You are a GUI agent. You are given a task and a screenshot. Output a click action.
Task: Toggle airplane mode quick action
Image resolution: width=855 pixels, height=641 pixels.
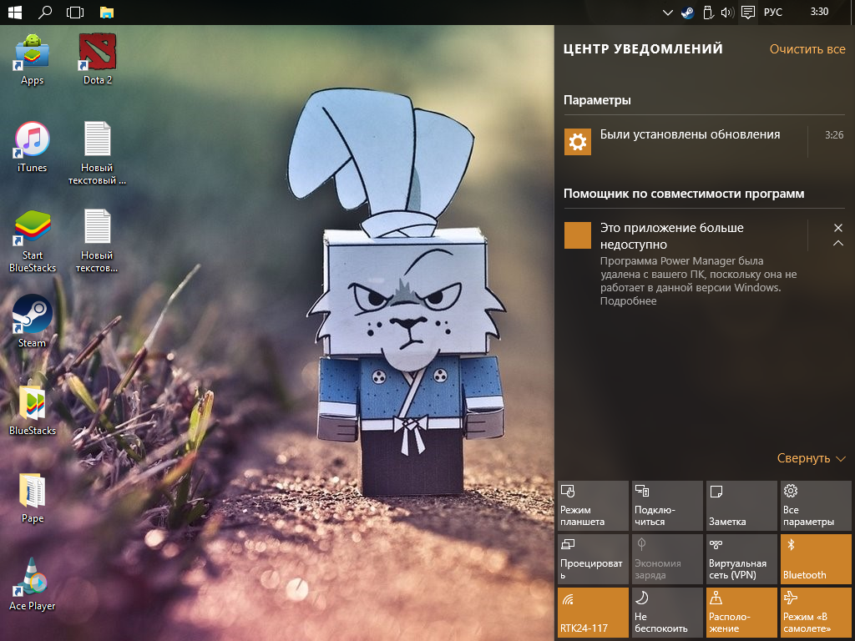[815, 613]
